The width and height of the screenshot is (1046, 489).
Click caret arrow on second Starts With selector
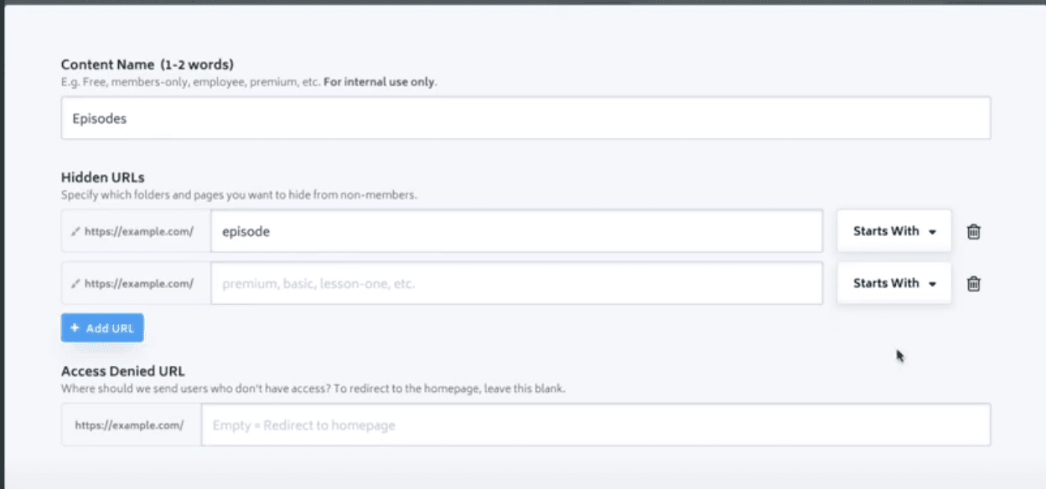tap(933, 284)
